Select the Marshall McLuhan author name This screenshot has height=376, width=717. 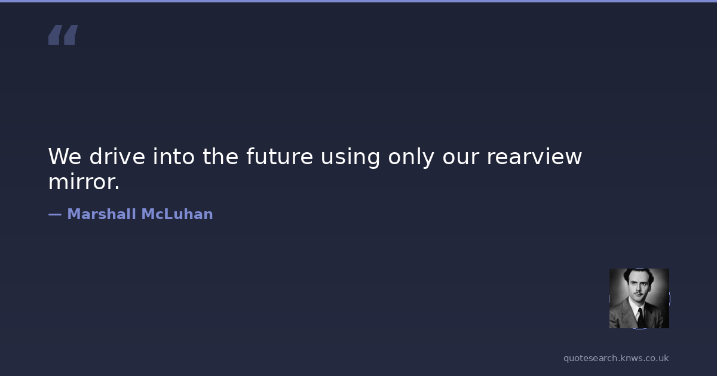[x=140, y=214]
